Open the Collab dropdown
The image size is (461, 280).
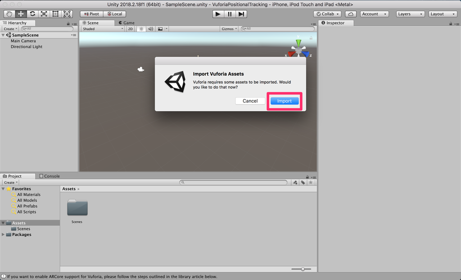point(328,14)
